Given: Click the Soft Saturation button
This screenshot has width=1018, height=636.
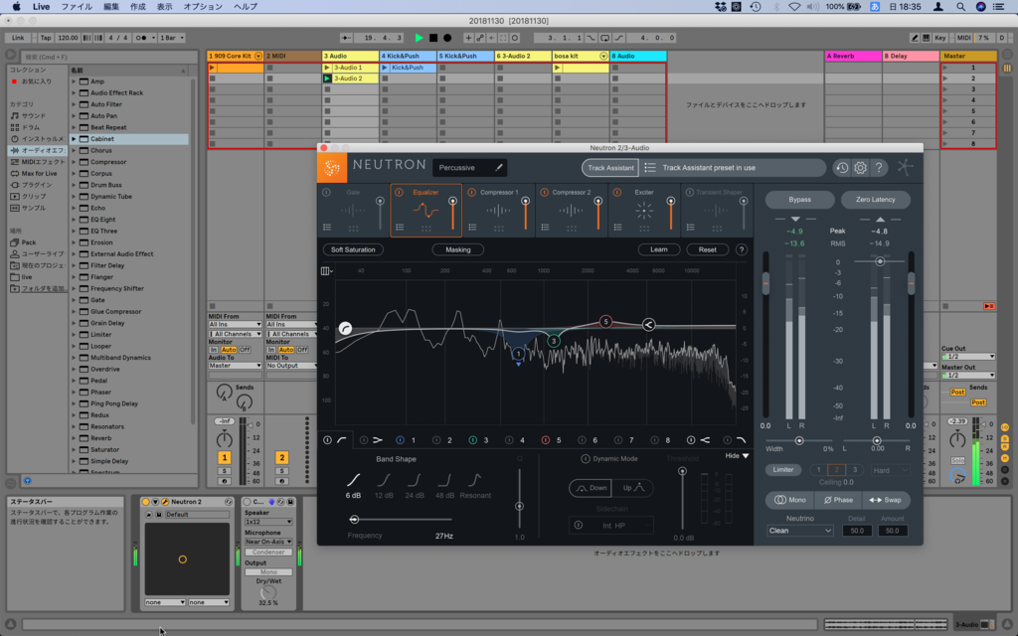Looking at the screenshot, I should pyautogui.click(x=353, y=249).
